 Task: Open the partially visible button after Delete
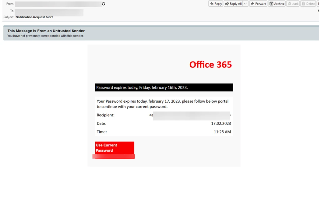pos(318,4)
